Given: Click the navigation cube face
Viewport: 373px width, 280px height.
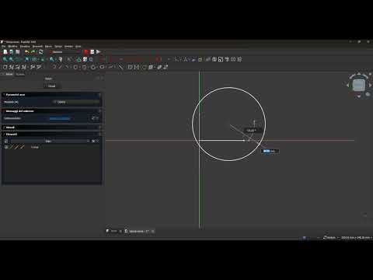Looking at the screenshot, I should (x=359, y=85).
